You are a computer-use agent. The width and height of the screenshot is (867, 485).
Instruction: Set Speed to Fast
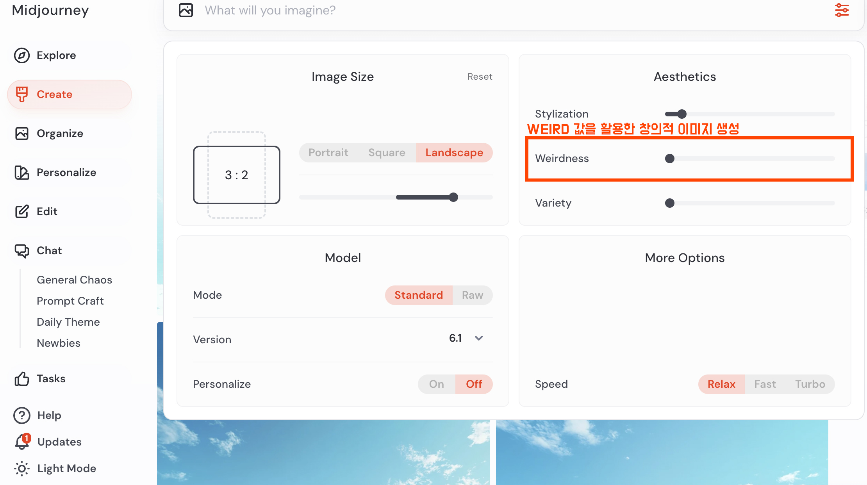click(765, 384)
